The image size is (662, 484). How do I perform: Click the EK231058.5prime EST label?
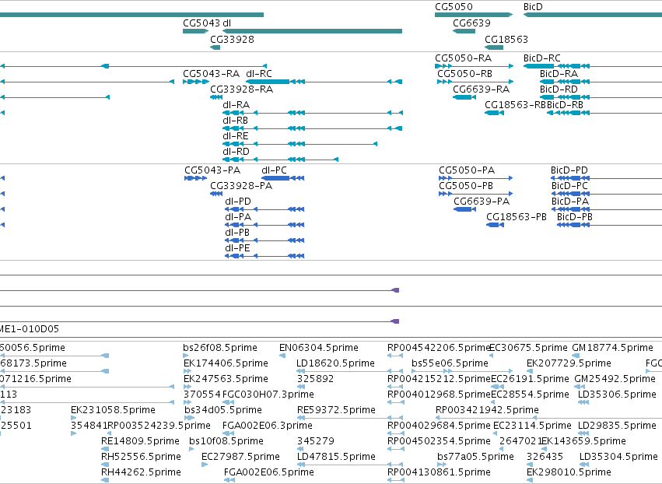(113, 410)
